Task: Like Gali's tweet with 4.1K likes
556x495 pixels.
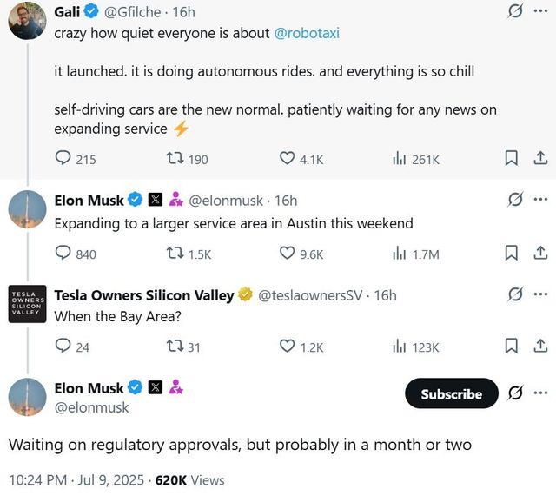Action: point(288,159)
